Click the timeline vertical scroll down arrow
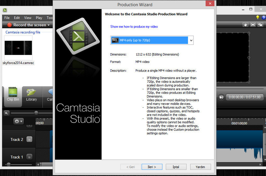 click(x=265, y=160)
